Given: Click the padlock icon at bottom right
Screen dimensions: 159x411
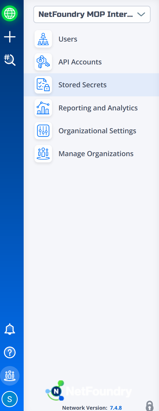Looking at the screenshot, I should [150, 406].
